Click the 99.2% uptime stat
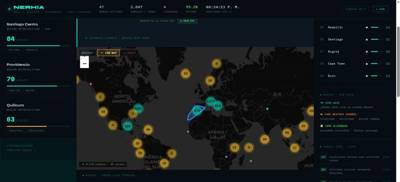This screenshot has height=182, width=400. 192,9
